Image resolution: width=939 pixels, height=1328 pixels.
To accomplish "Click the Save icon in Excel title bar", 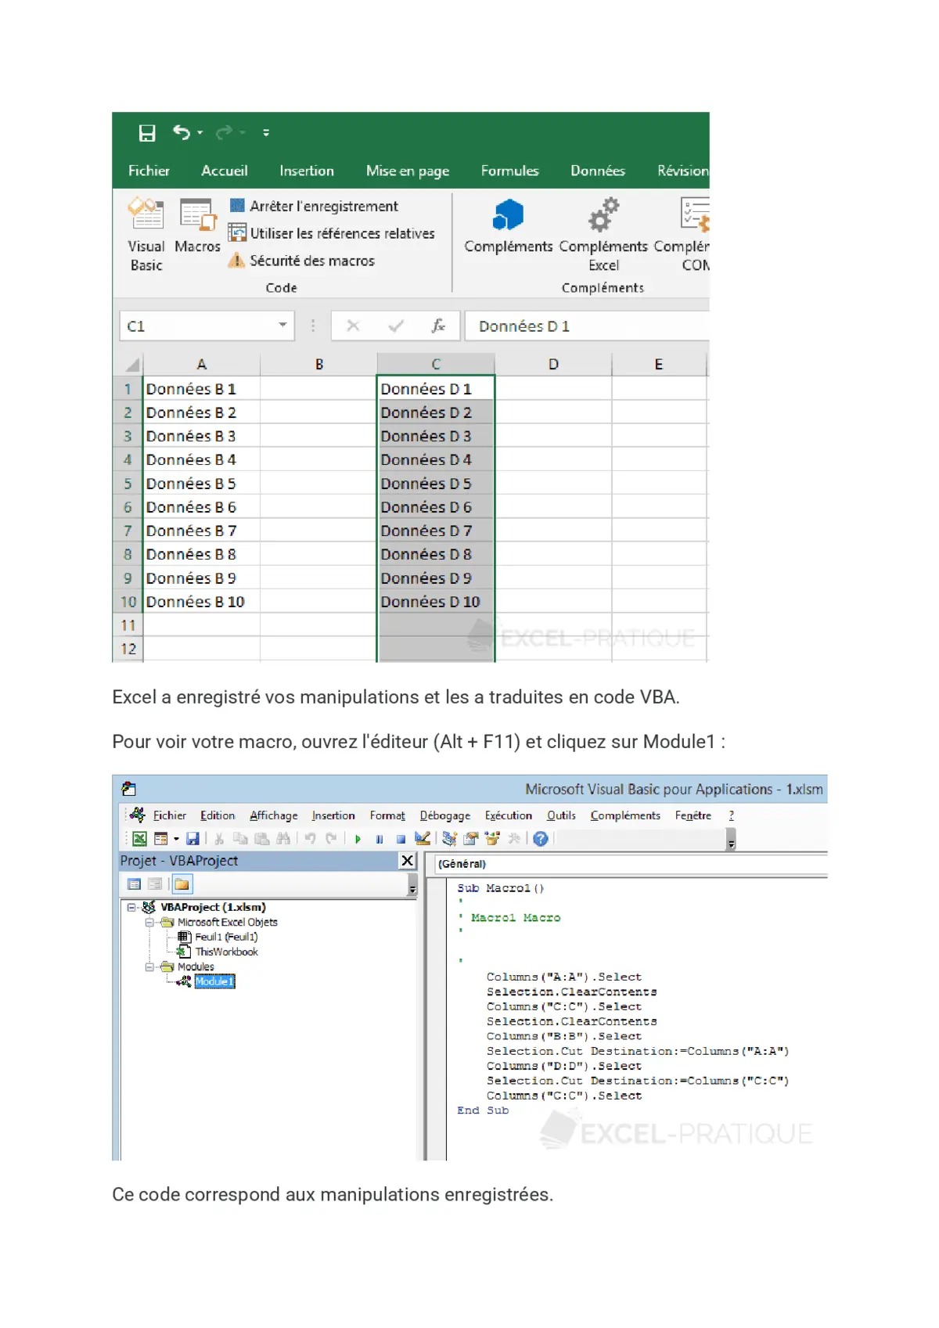I will click(147, 133).
